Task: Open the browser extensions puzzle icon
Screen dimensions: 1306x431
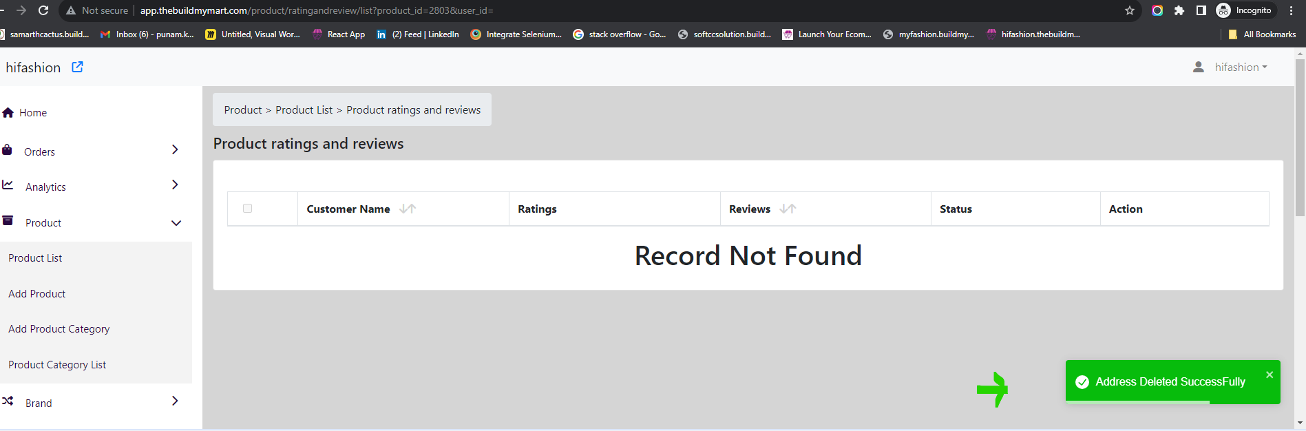Action: pyautogui.click(x=1179, y=10)
